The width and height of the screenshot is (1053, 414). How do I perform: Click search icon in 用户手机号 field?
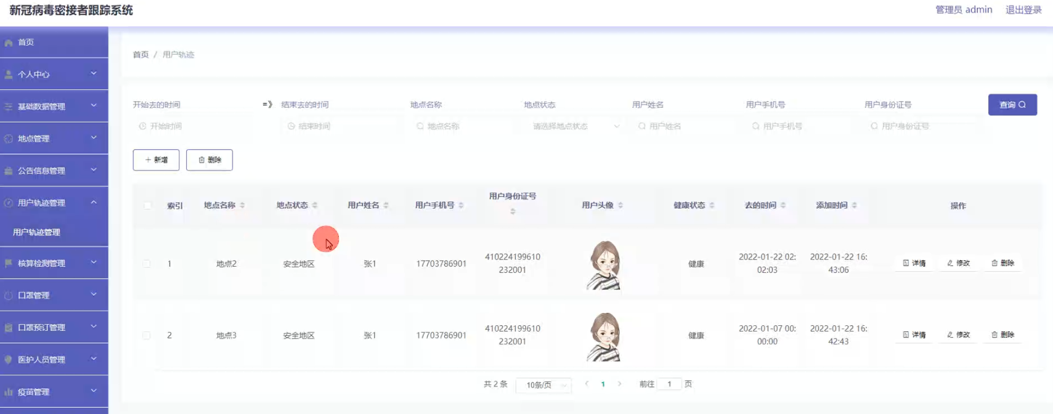(756, 126)
